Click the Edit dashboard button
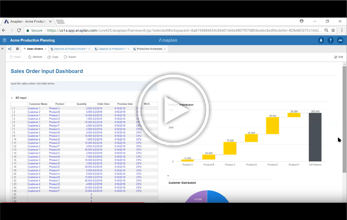Viewport: 347px width, 220px height. (x=338, y=57)
